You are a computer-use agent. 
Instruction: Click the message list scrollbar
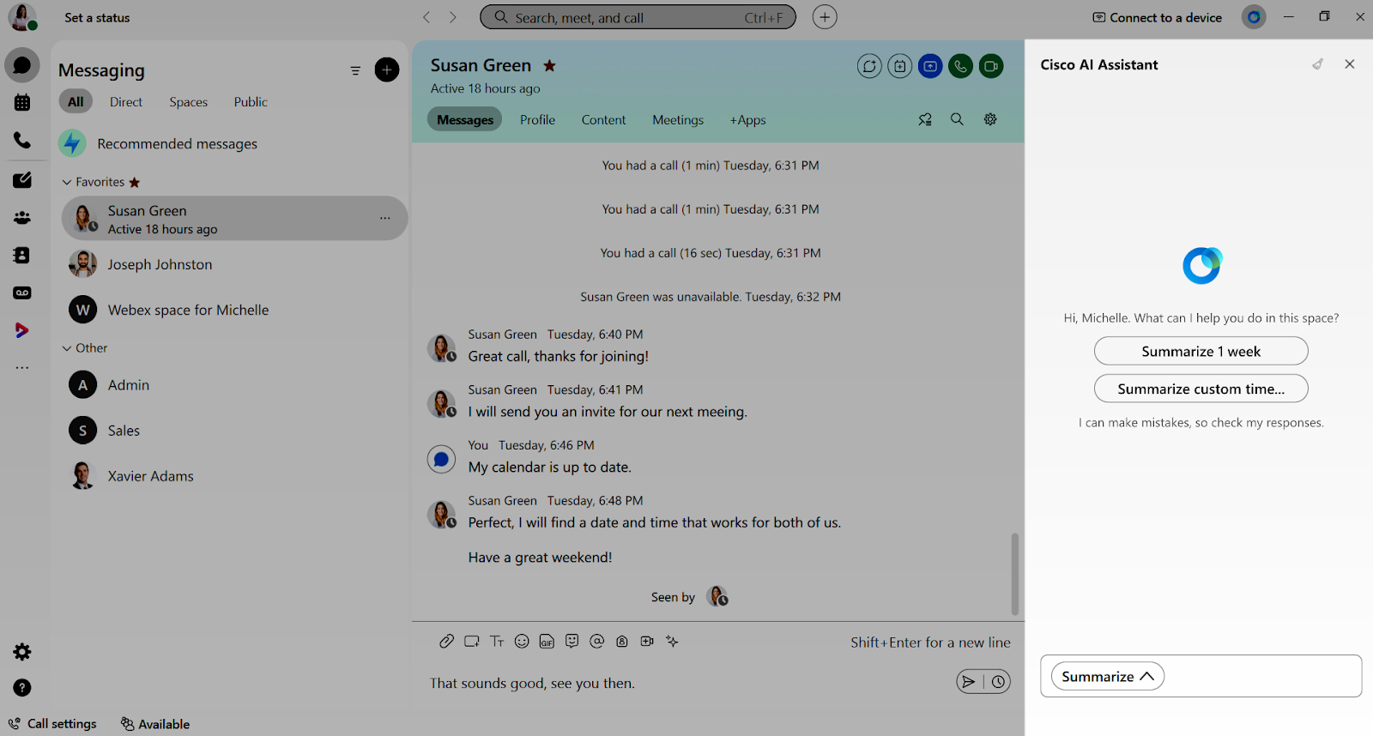pos(1015,574)
